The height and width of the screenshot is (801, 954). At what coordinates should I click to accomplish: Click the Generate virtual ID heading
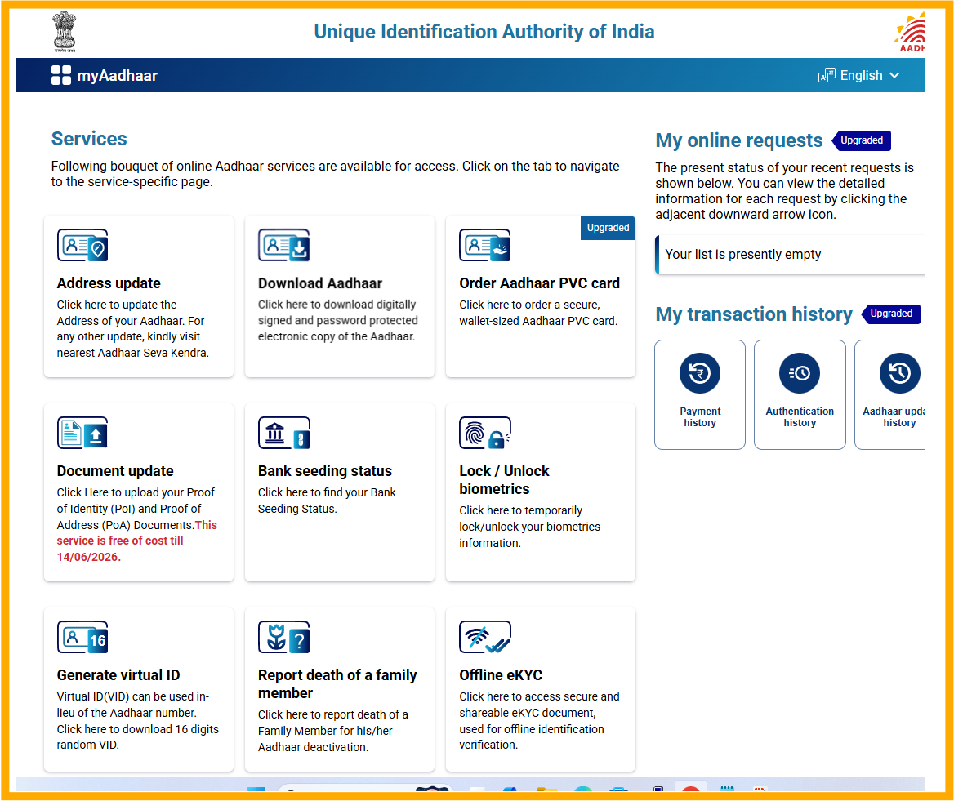[118, 675]
